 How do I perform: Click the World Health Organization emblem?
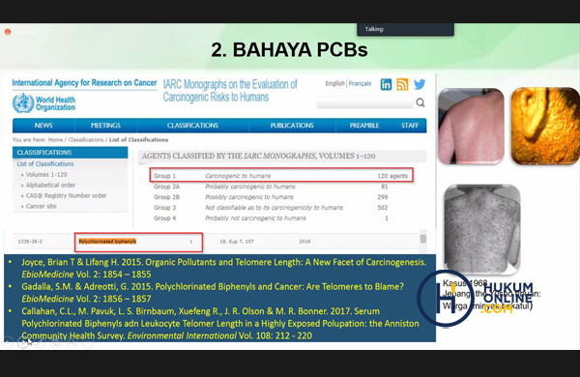[x=23, y=103]
